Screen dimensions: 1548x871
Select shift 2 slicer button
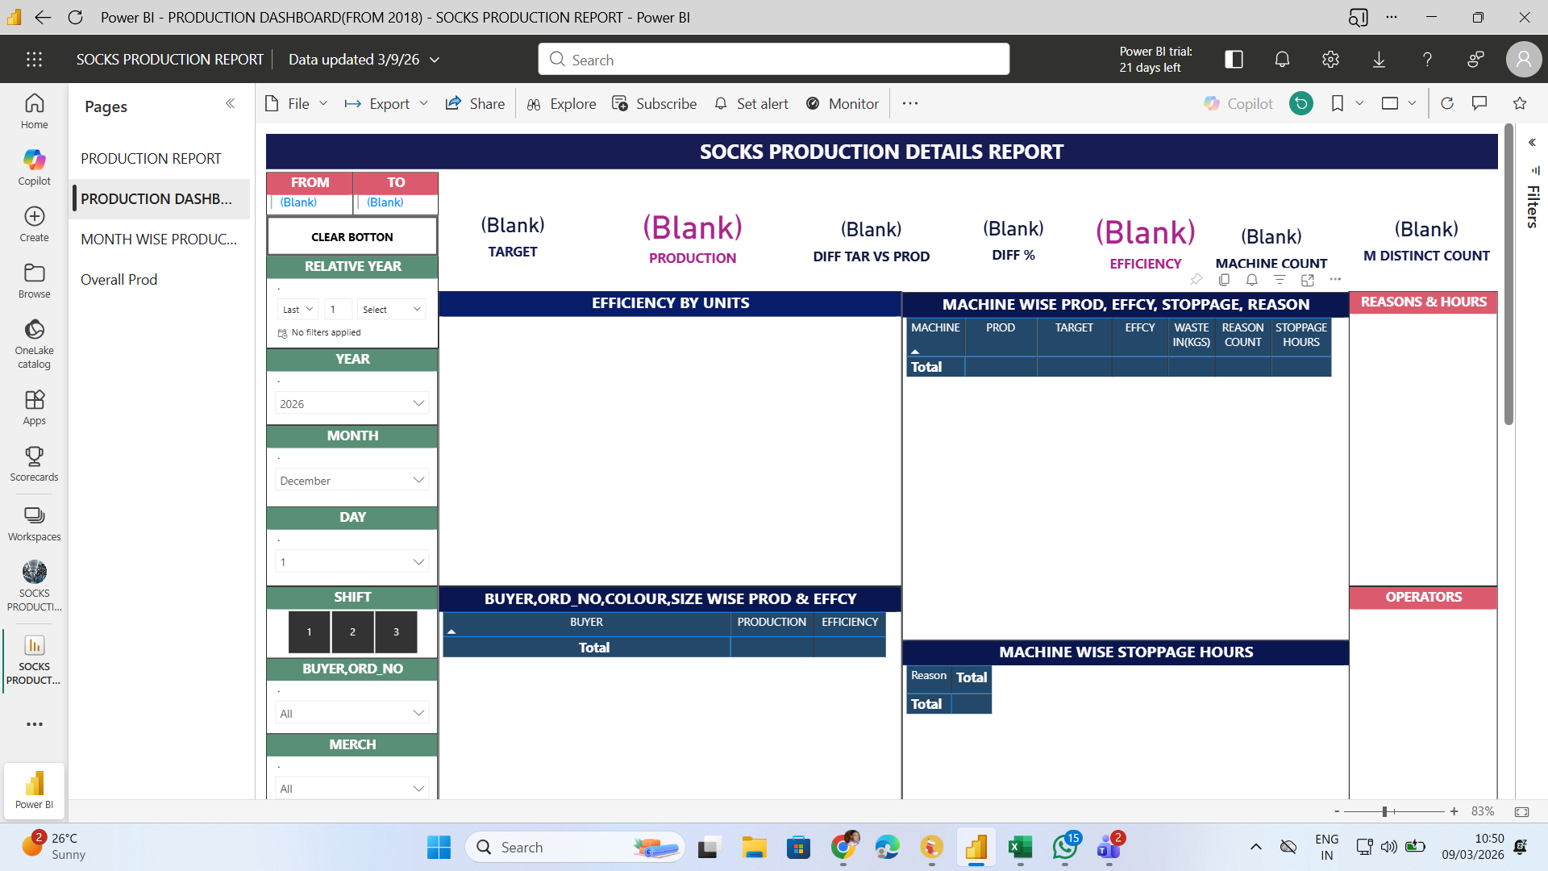coord(352,631)
